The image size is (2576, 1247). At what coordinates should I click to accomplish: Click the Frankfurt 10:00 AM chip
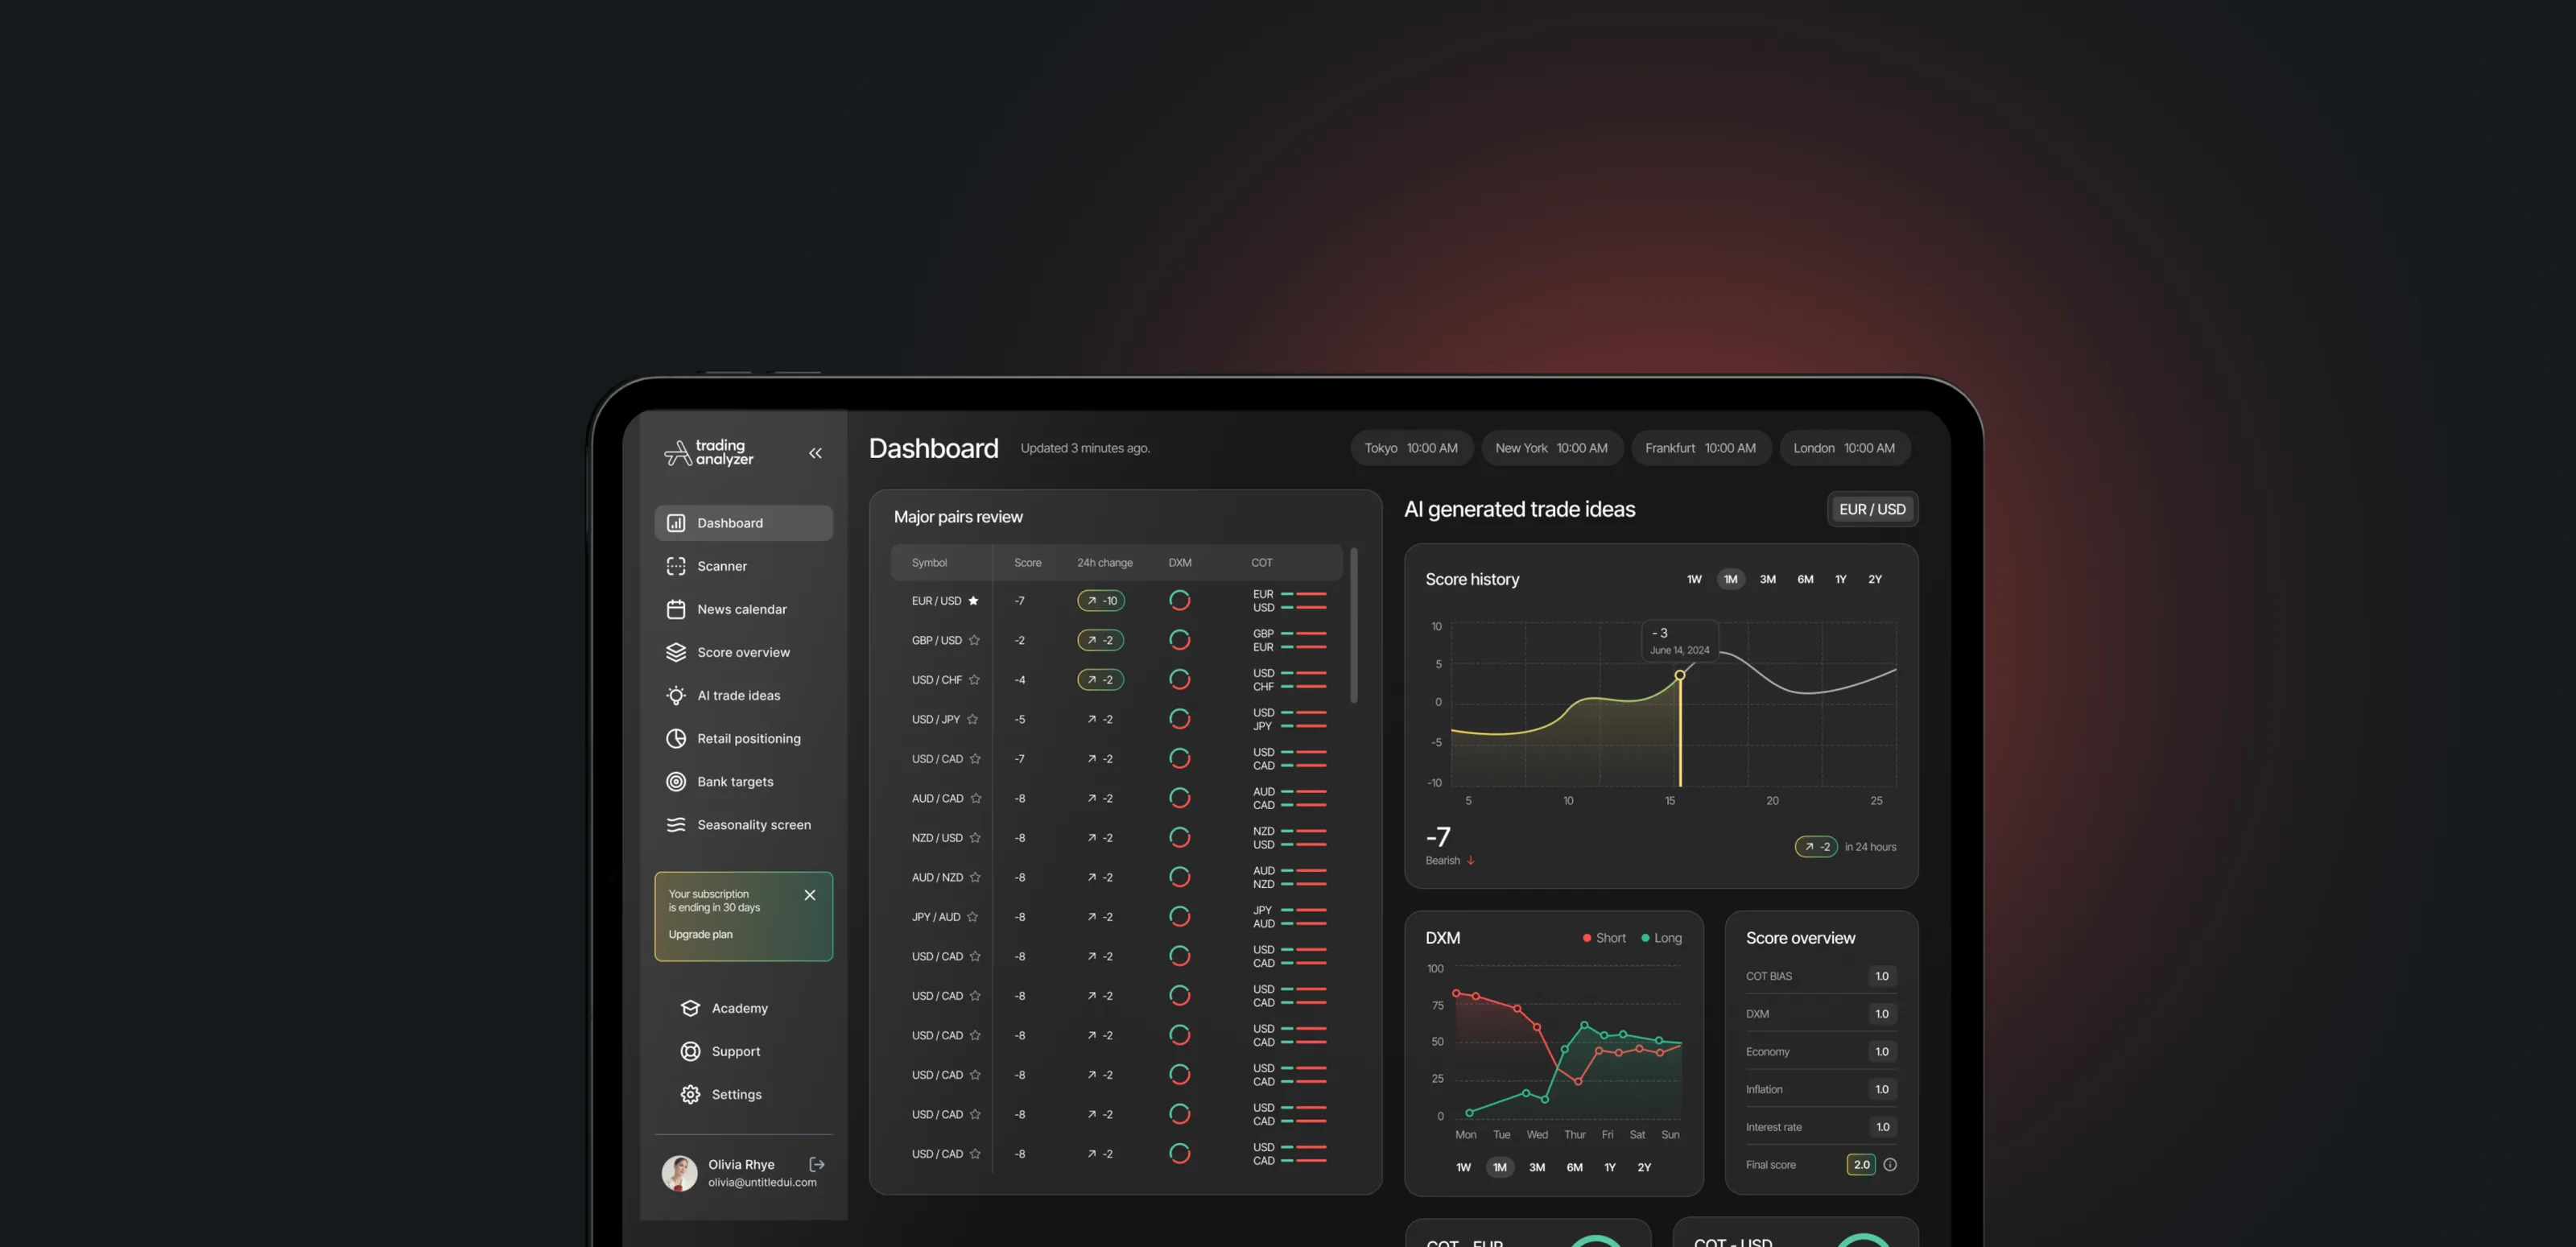[x=1701, y=448]
